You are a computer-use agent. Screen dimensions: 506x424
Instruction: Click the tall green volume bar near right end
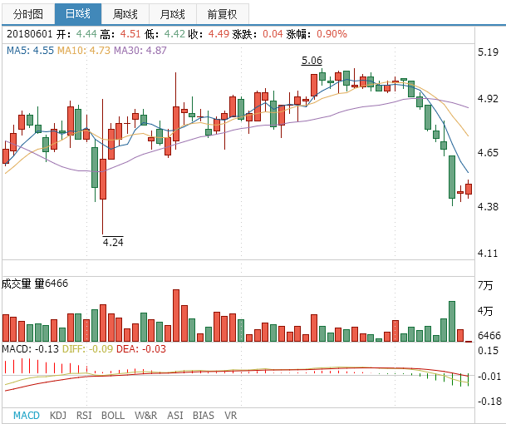pyautogui.click(x=452, y=321)
